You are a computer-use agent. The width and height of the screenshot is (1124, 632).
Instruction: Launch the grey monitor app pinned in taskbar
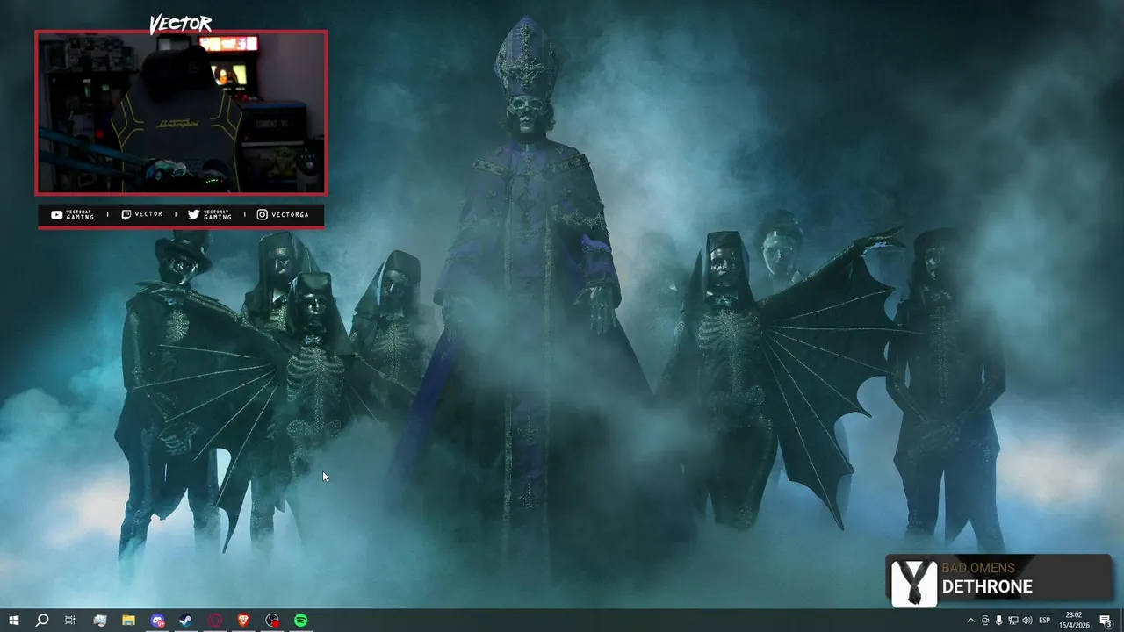click(x=100, y=621)
